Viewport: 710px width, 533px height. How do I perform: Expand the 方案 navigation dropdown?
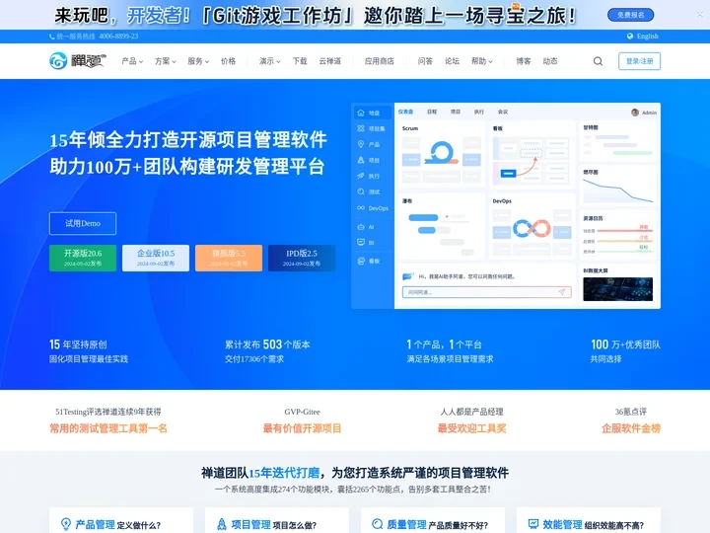pos(166,61)
